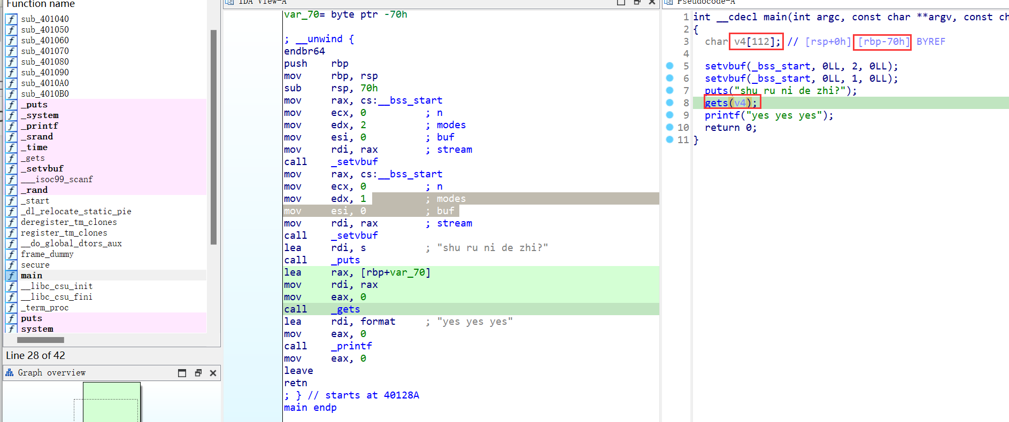The height and width of the screenshot is (422, 1009).
Task: Close the Graph overview panel
Action: [213, 373]
